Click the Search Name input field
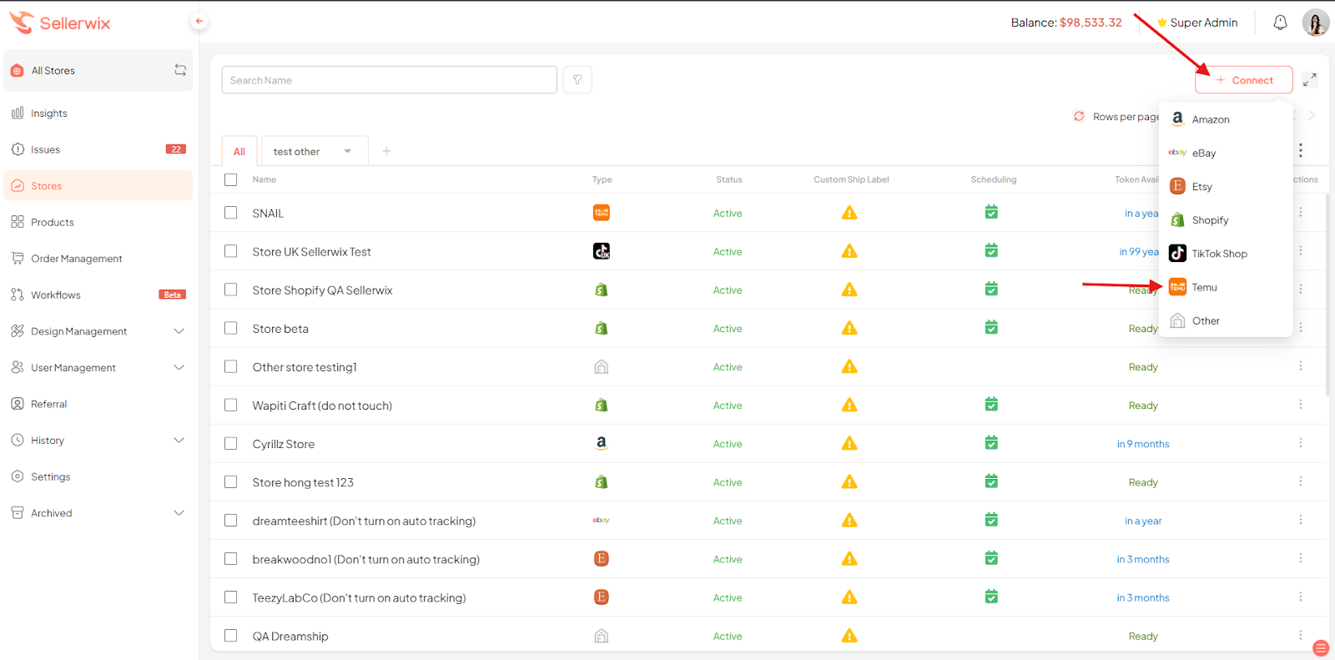The image size is (1335, 660). (x=389, y=80)
